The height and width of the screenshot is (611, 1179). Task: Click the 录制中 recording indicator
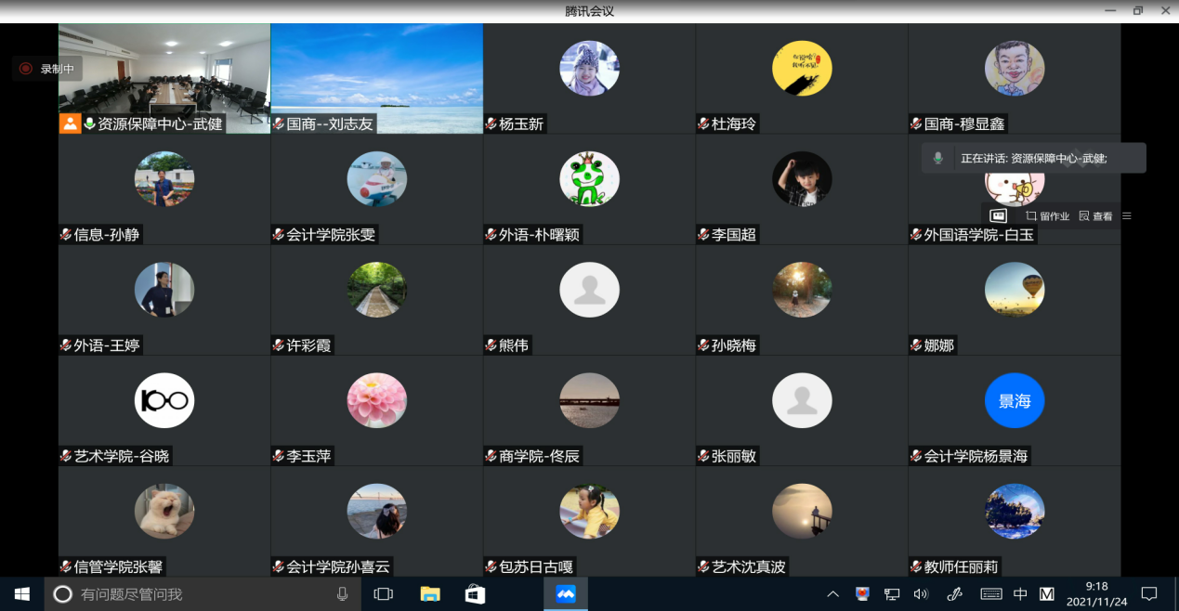47,69
